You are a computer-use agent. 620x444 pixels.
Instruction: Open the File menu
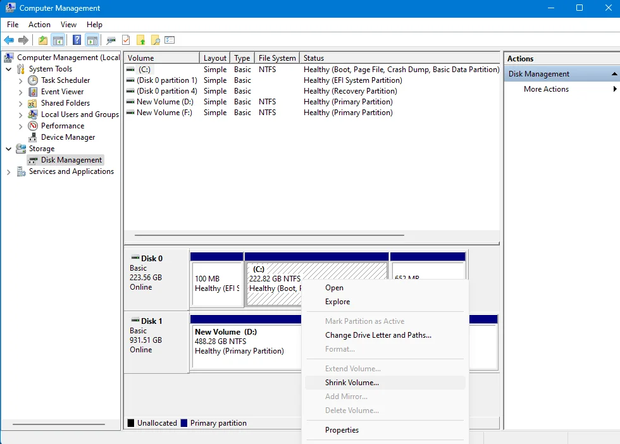point(13,25)
